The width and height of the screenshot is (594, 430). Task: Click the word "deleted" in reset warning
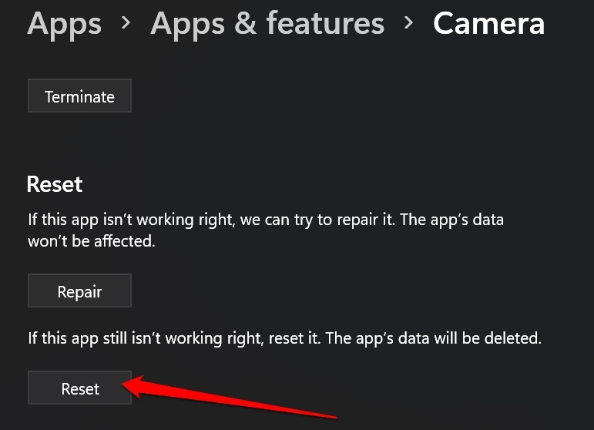[x=518, y=338]
